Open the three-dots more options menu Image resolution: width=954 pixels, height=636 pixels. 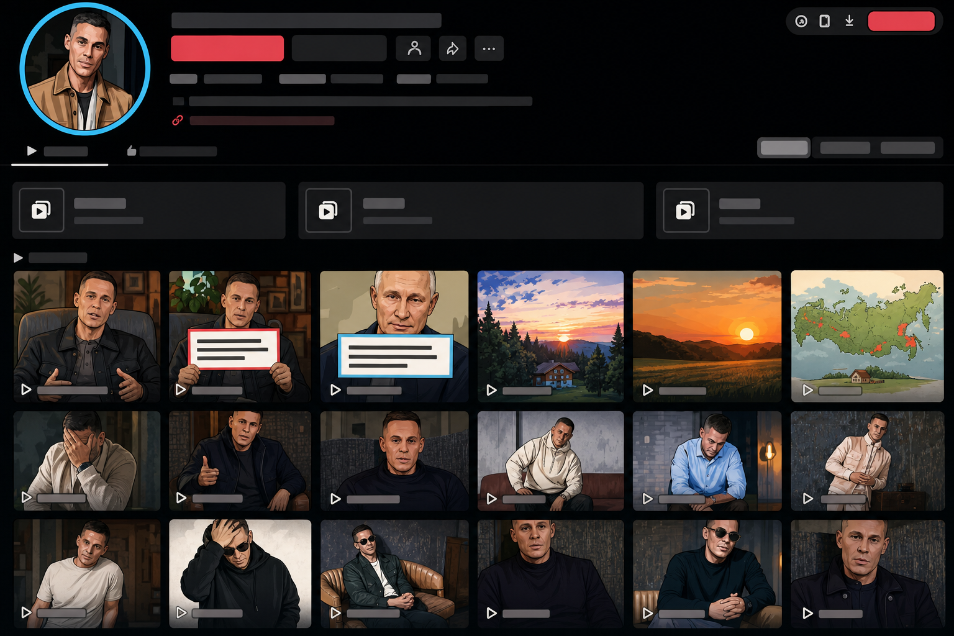[x=489, y=48]
